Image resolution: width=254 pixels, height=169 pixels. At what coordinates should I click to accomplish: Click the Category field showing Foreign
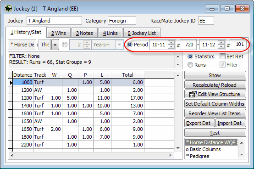pos(122,21)
